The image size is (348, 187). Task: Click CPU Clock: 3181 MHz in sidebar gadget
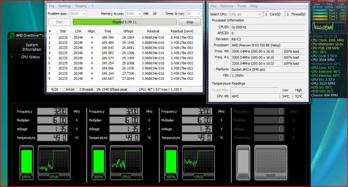(x=328, y=40)
